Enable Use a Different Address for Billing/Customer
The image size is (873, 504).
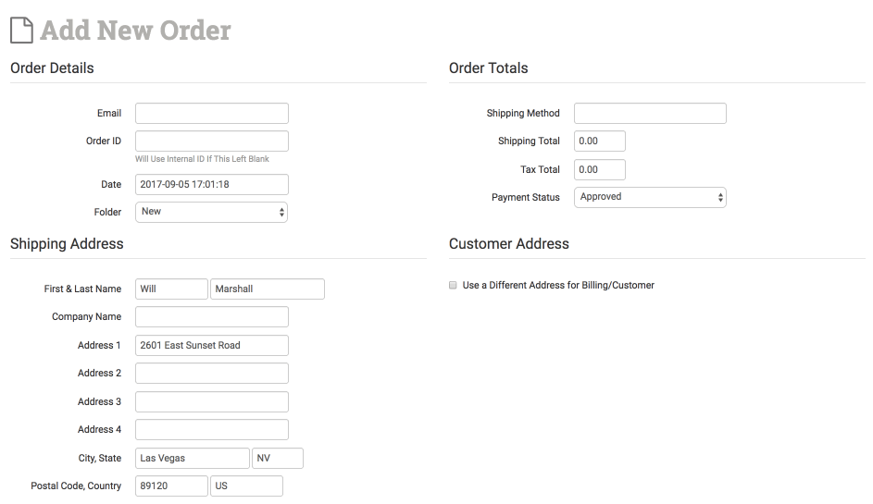[x=453, y=286]
